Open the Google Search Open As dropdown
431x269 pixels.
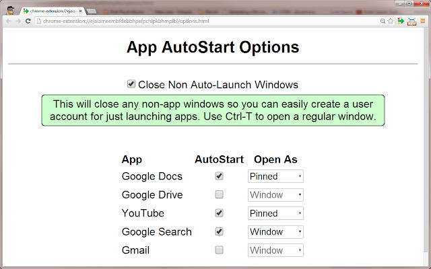pos(275,232)
